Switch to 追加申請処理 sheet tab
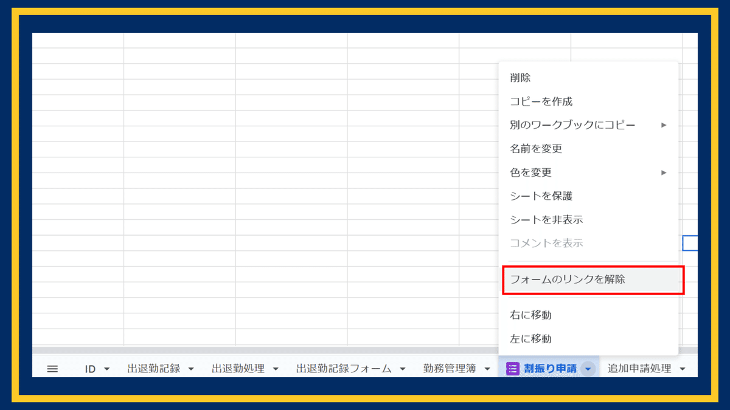The height and width of the screenshot is (410, 730). click(639, 369)
